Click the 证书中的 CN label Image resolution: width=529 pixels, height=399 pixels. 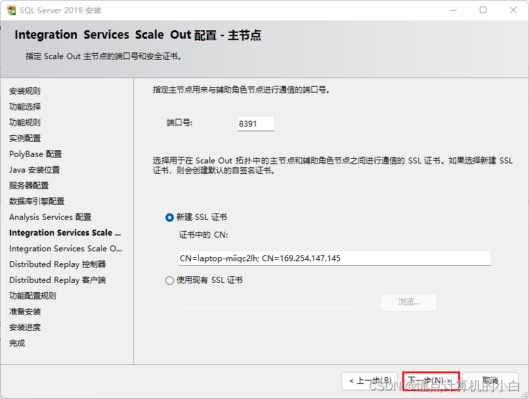tap(203, 235)
